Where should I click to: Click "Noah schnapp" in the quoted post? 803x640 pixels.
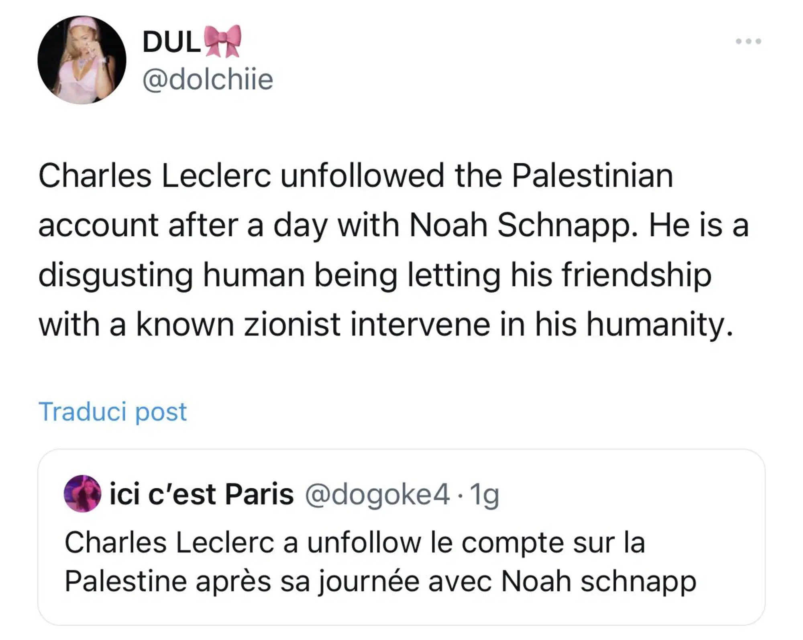[598, 581]
